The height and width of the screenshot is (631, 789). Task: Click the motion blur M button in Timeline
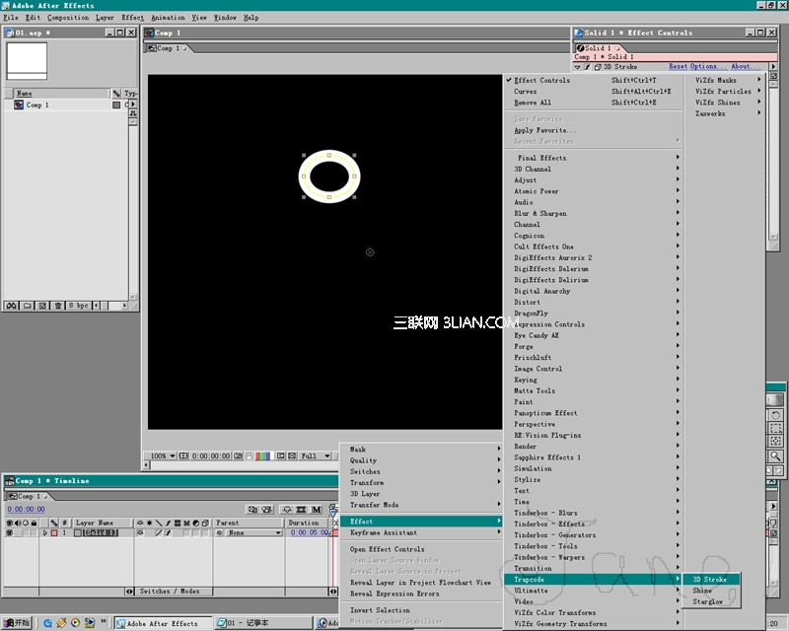coord(318,509)
